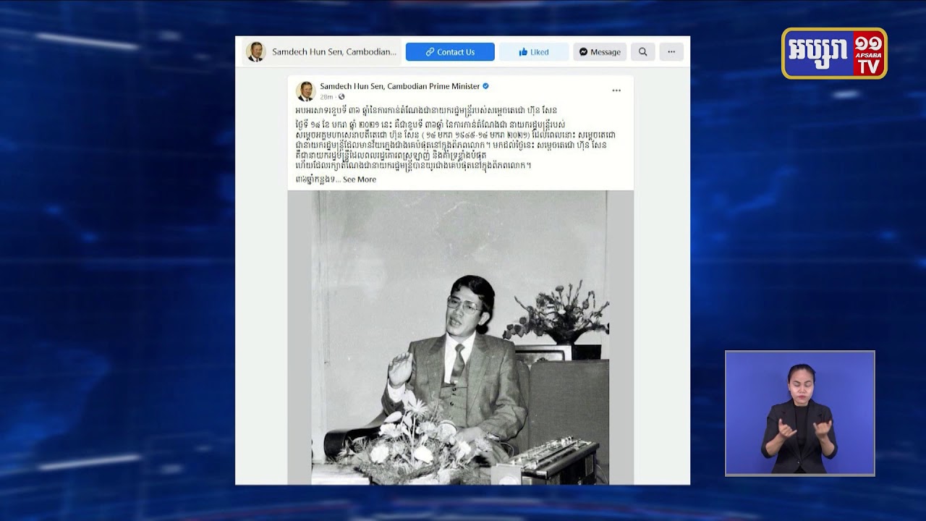Screen dimensions: 926x521
Task: Click the small profile avatar in page header
Action: [255, 52]
